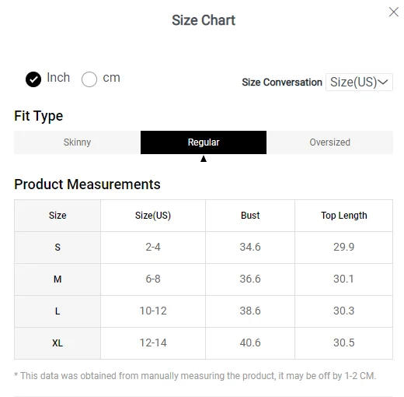
Task: Click the Size column header
Action: click(x=57, y=216)
